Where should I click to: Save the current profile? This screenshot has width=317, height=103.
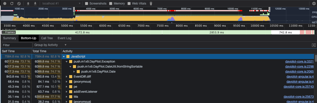[35, 4]
